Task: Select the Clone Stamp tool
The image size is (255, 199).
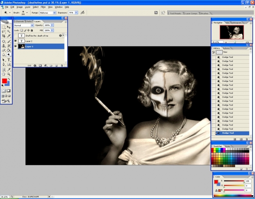Action: click(3, 46)
